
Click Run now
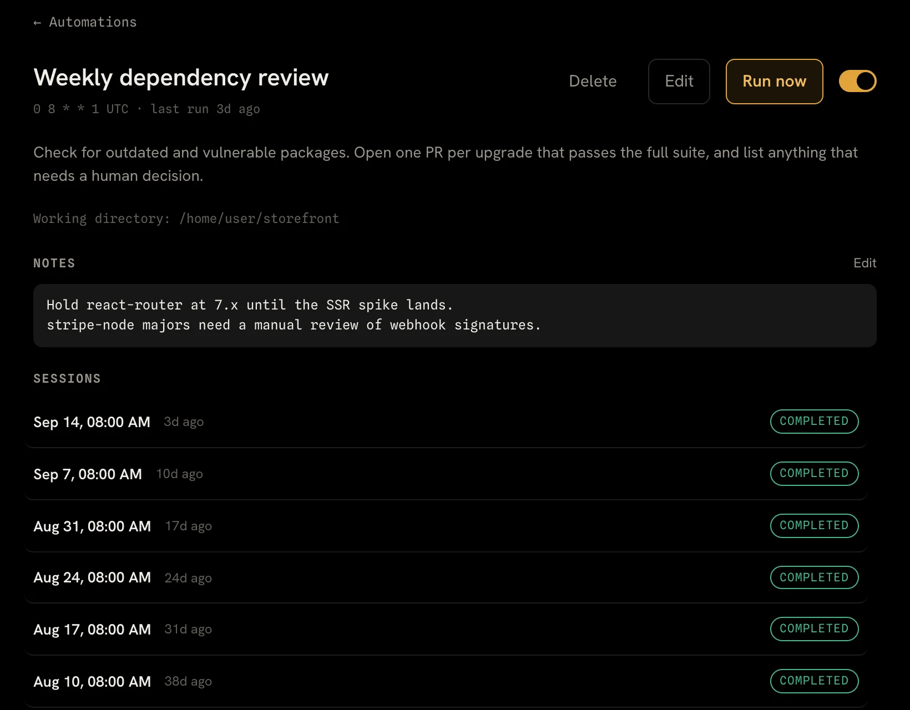pyautogui.click(x=774, y=82)
